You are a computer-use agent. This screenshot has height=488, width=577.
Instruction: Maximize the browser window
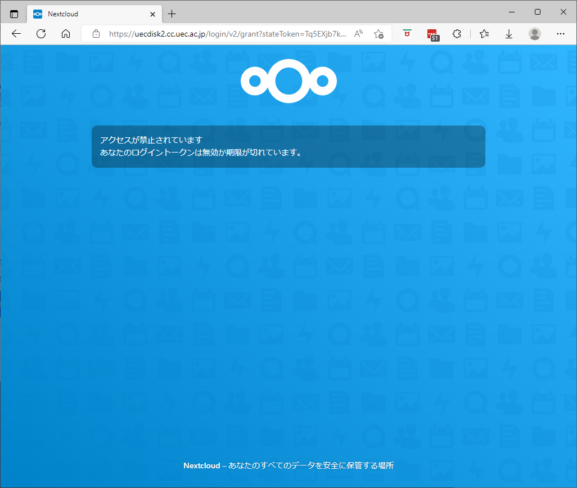tap(538, 12)
